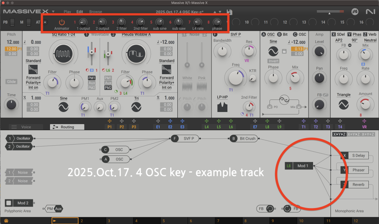Click the Sine phase mod oscillator icon
379x224 pixels.
(x=63, y=107)
